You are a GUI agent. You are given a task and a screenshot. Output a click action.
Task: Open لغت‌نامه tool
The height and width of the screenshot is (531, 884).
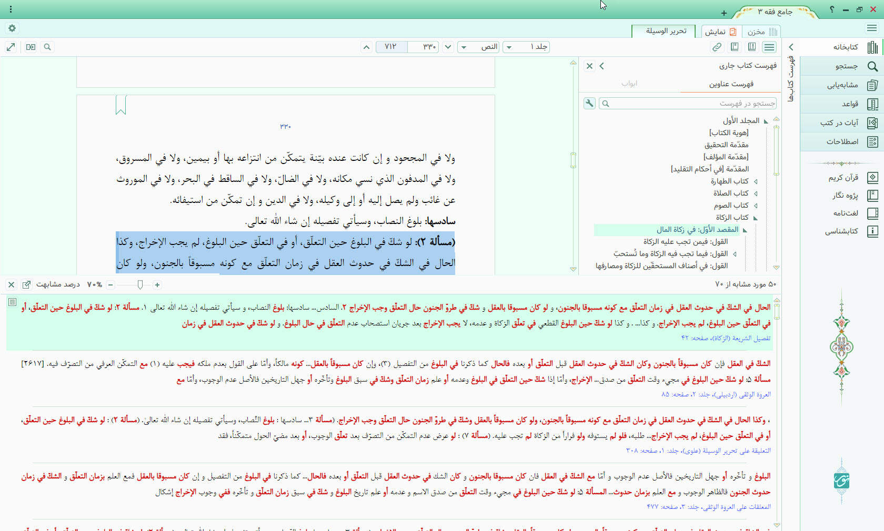[x=855, y=213]
